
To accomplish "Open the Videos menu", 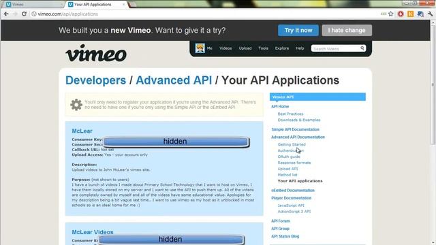I will click(x=225, y=48).
